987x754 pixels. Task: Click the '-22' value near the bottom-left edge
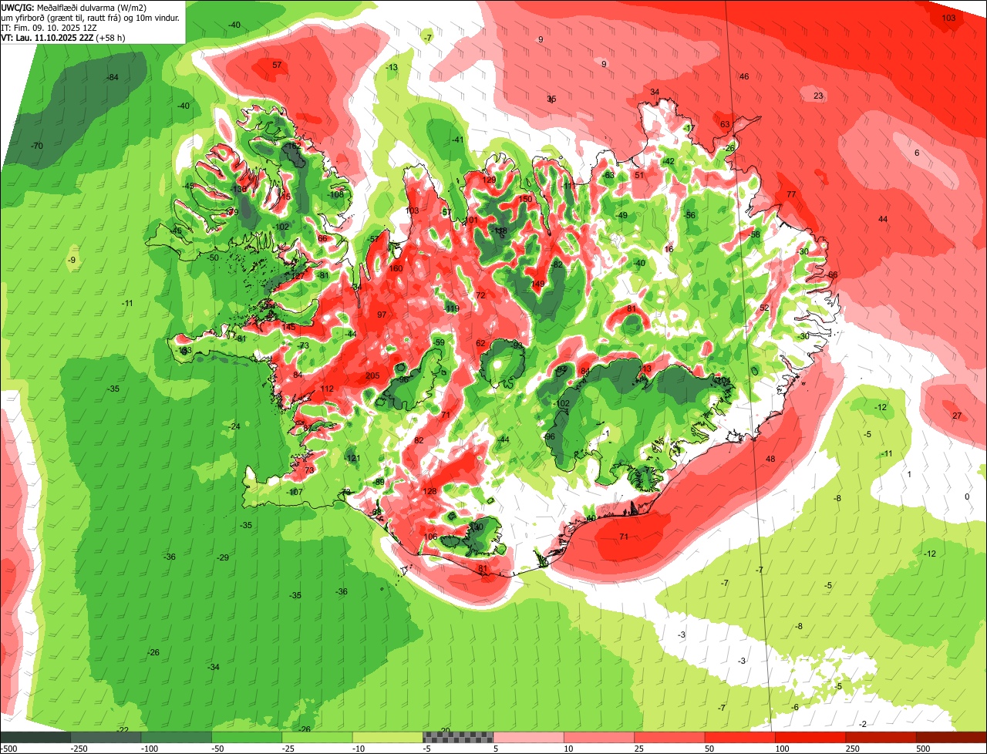click(x=123, y=730)
